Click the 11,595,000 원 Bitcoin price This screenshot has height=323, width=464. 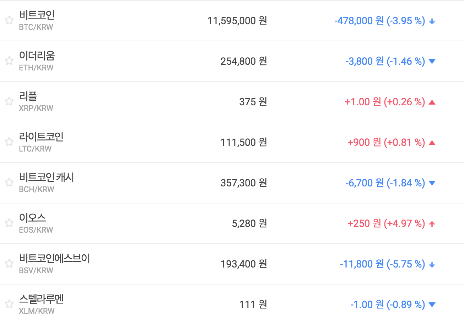coord(237,21)
